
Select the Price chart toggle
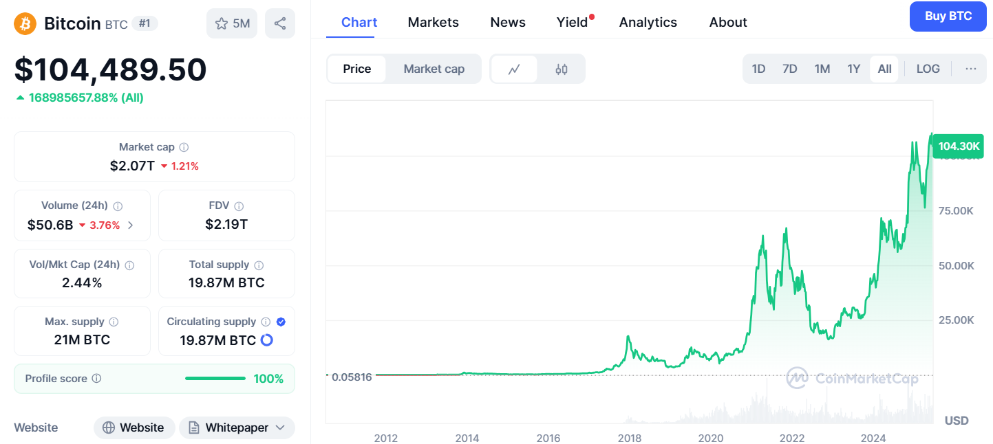click(x=357, y=69)
